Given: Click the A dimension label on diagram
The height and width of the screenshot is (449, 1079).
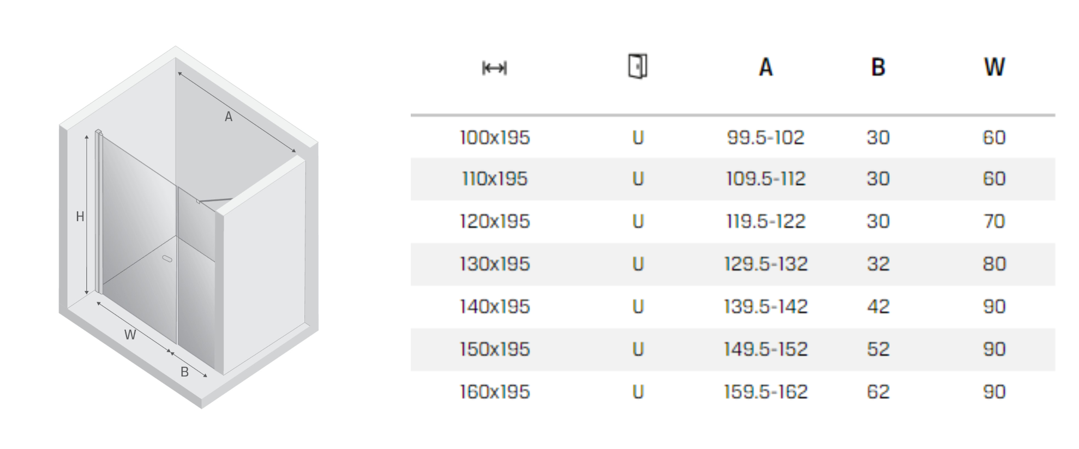Looking at the screenshot, I should 229,117.
